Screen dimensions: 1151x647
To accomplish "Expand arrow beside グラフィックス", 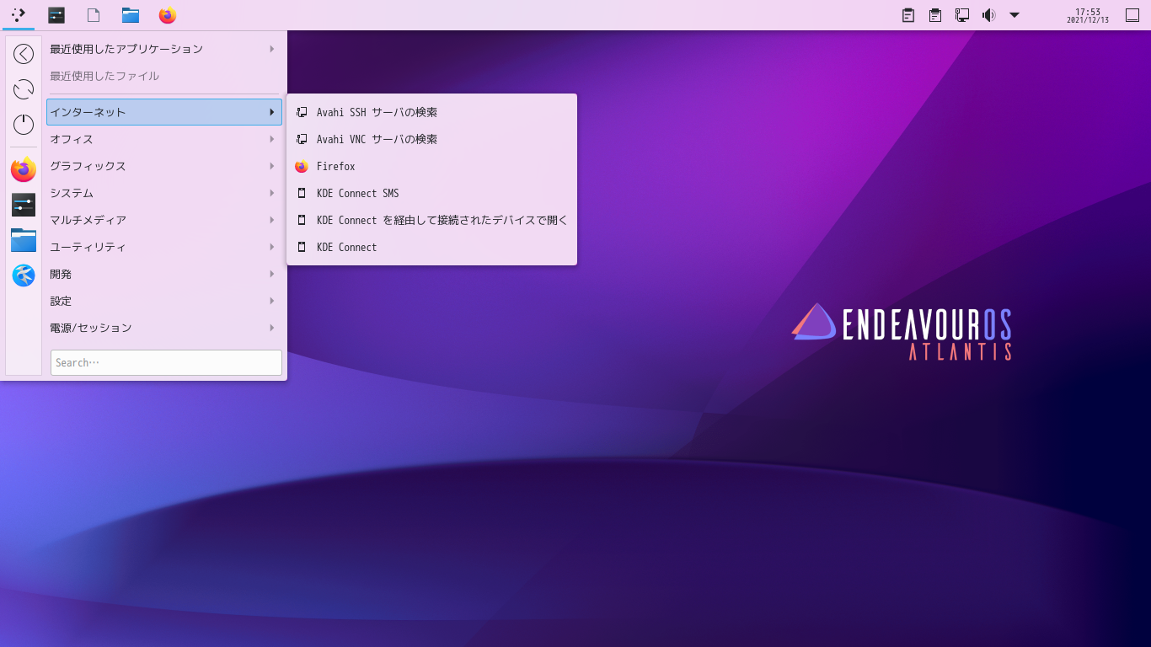I will [x=271, y=166].
